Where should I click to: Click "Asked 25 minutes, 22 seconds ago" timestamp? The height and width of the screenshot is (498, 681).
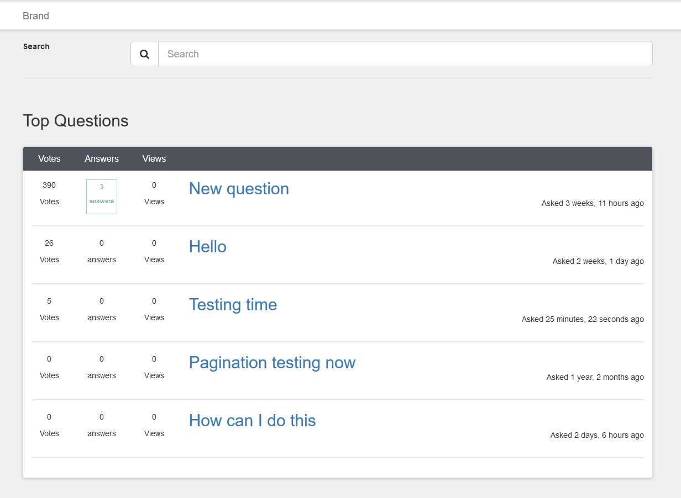pyautogui.click(x=583, y=319)
